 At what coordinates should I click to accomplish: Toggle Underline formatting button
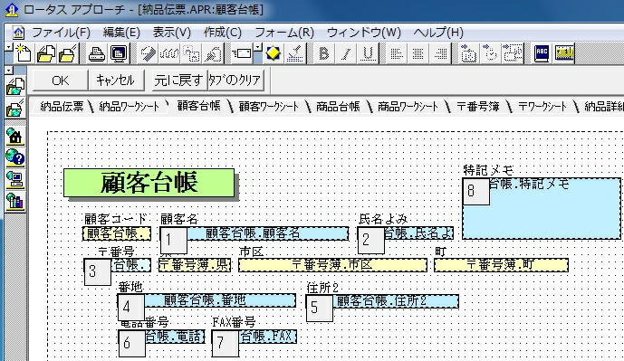[x=368, y=52]
